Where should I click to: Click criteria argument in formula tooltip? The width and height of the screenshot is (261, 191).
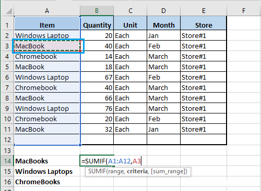point(137,171)
